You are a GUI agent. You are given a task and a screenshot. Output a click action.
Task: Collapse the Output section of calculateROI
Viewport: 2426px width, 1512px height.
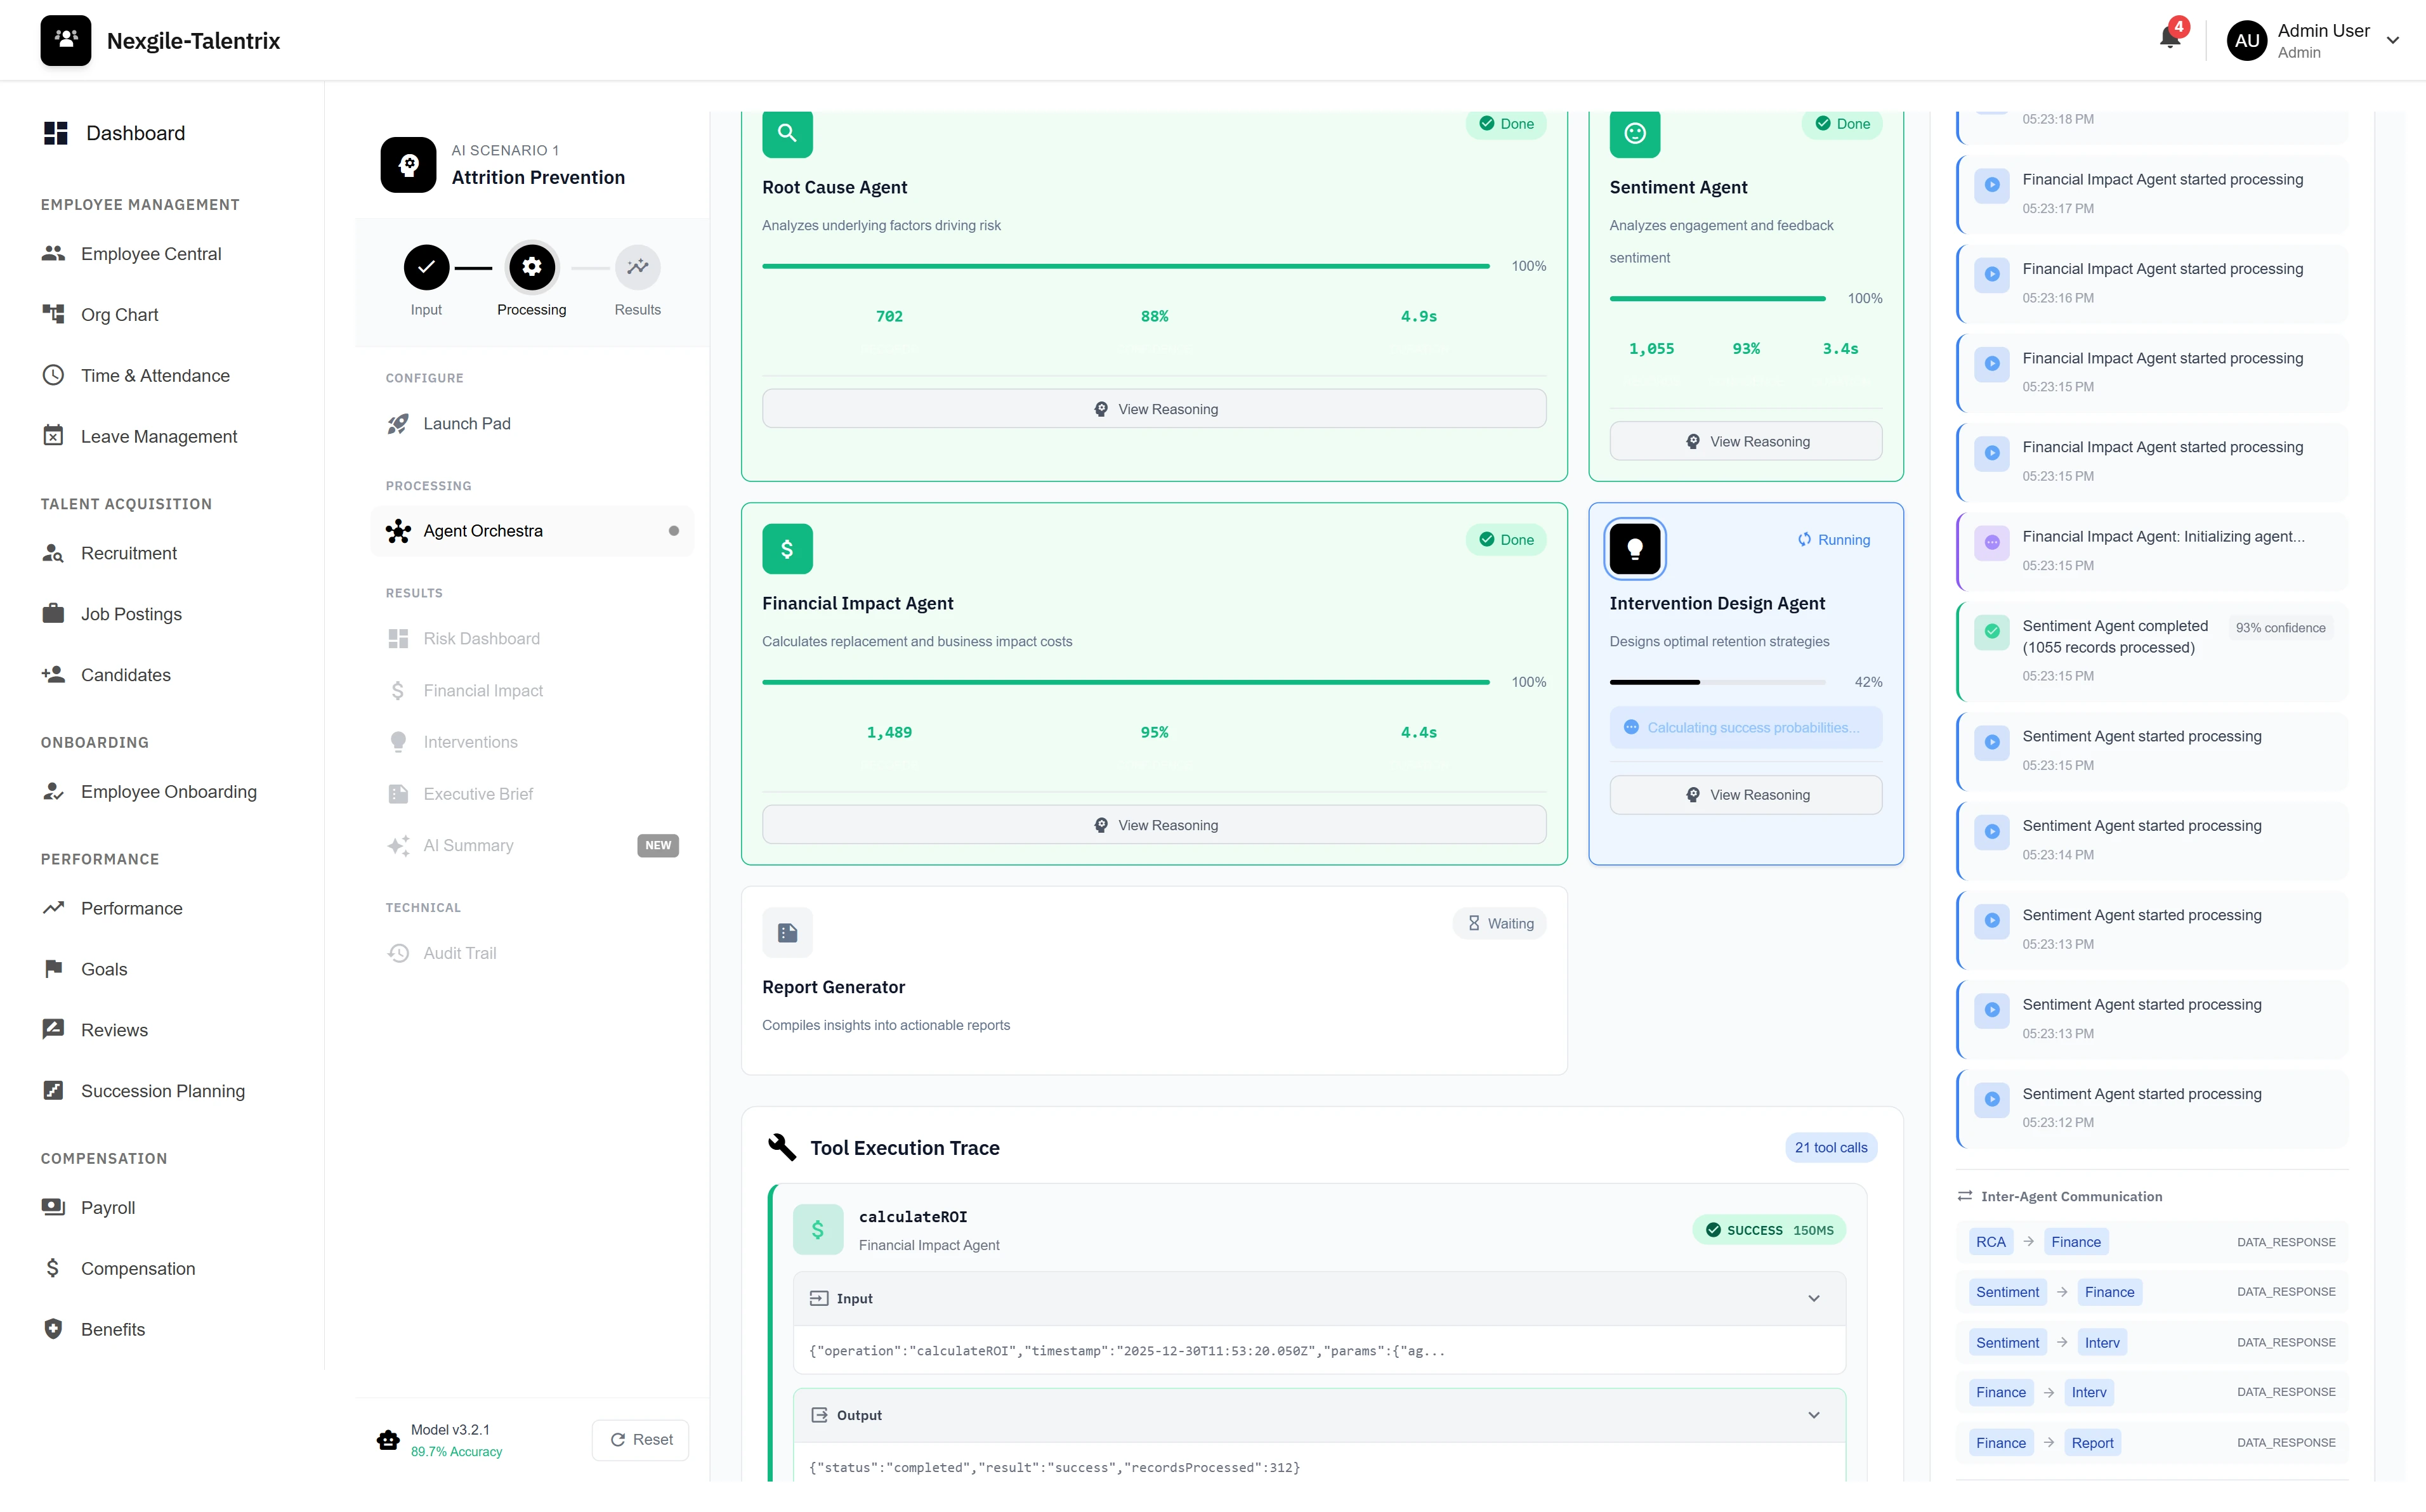[1814, 1414]
